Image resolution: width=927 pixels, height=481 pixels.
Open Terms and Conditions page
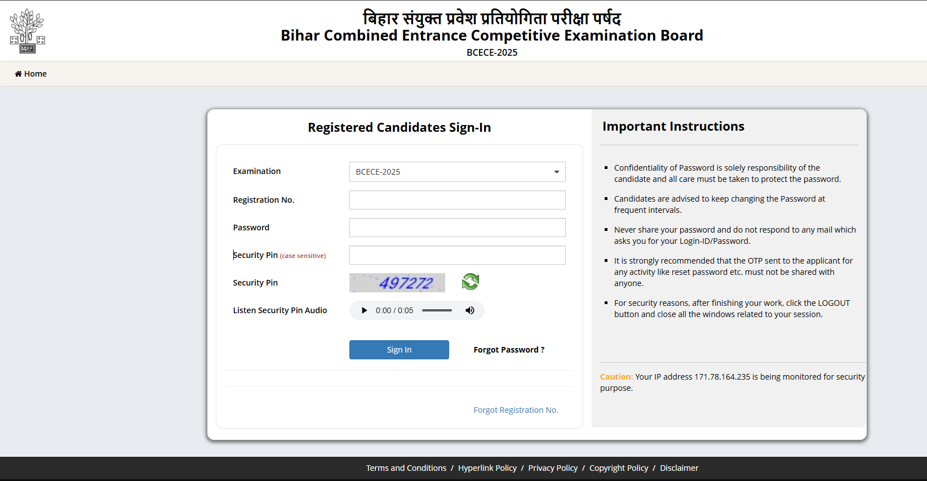[406, 468]
